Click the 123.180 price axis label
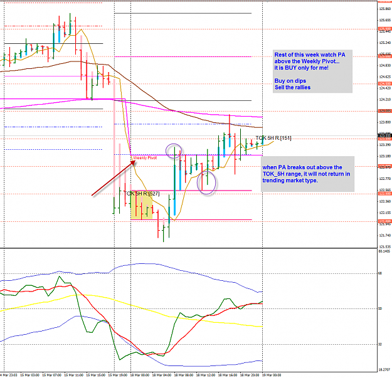The height and width of the screenshot is (378, 392). 384,156
